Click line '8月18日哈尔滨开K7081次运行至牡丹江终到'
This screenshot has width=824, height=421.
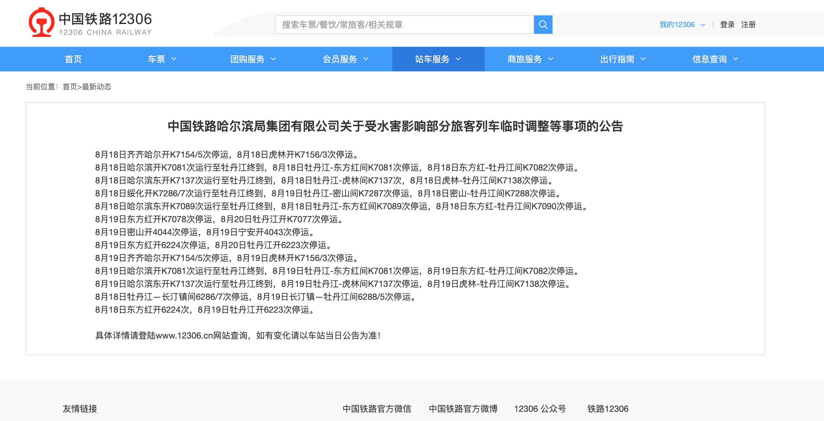[338, 168]
